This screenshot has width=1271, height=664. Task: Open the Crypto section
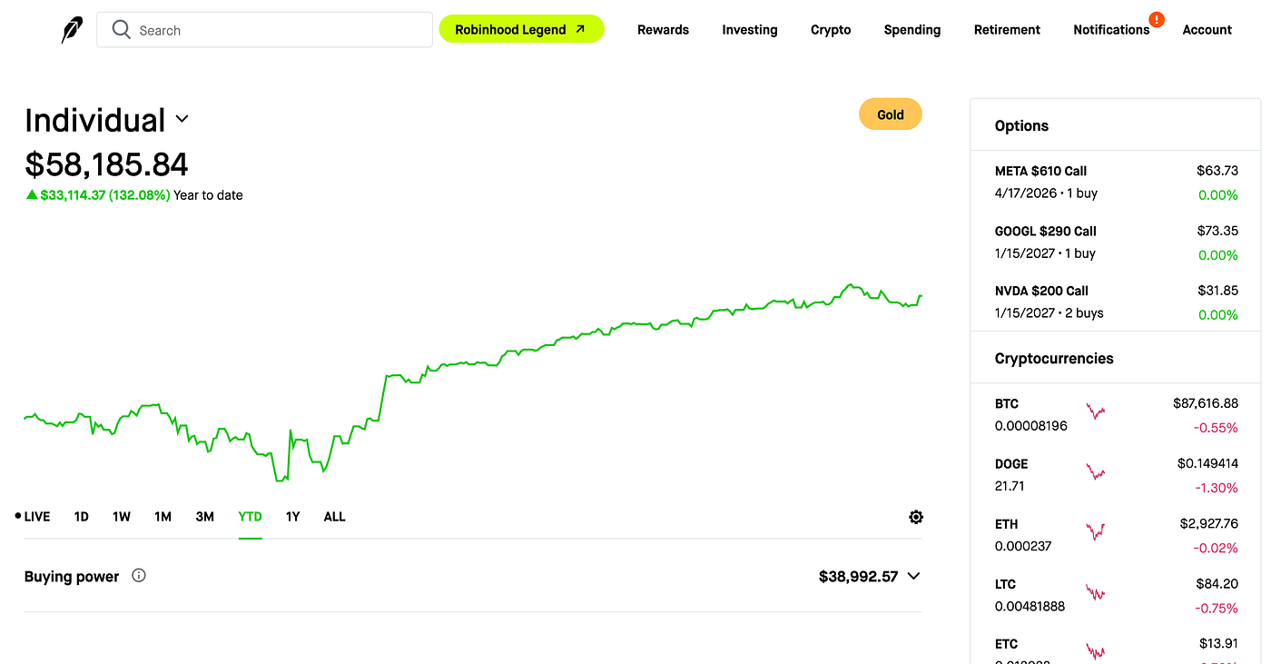pos(831,30)
